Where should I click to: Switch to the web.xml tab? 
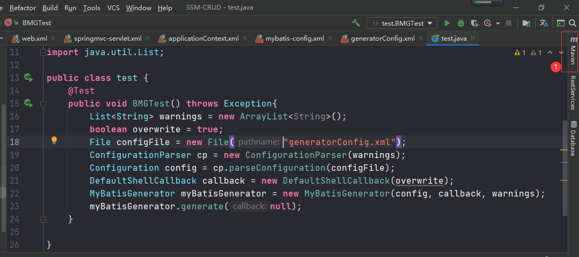pyautogui.click(x=34, y=39)
